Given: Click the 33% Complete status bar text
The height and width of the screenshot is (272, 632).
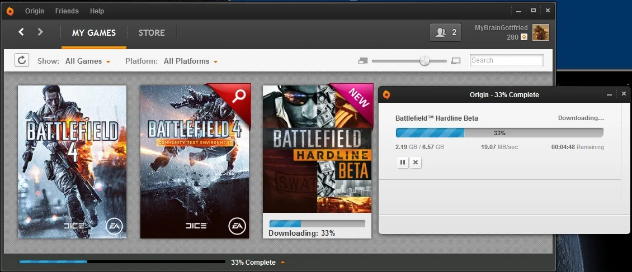Looking at the screenshot, I should (x=253, y=263).
